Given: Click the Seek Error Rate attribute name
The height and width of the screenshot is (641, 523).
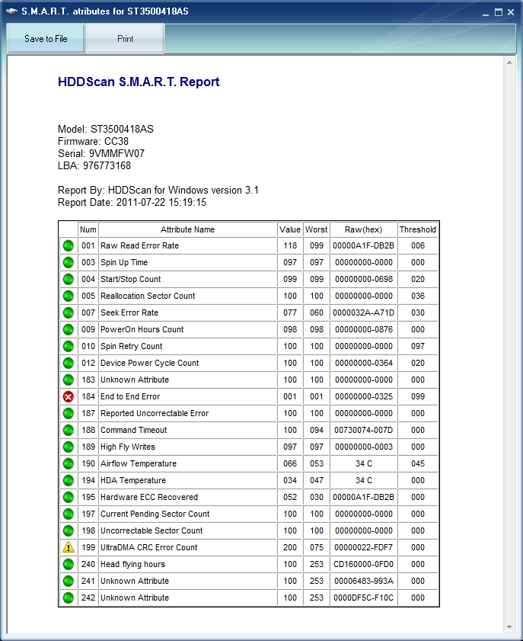Looking at the screenshot, I should [x=129, y=312].
